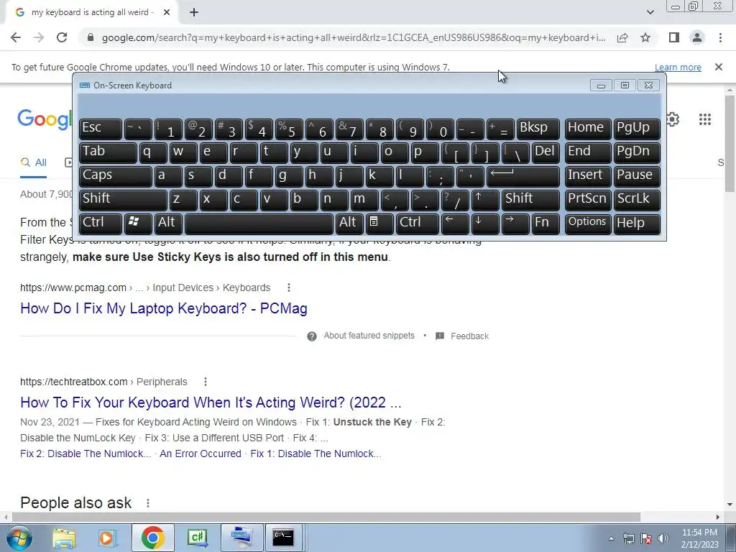Click the horizontal scrollbar at page bottom
The height and width of the screenshot is (552, 736).
coord(326,517)
